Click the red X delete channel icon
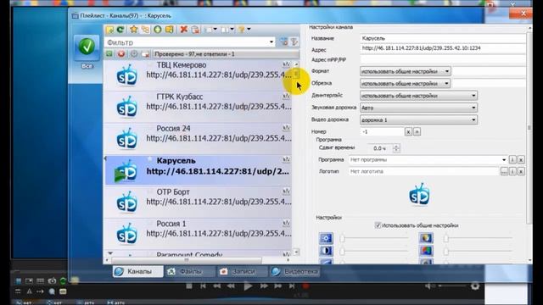This screenshot has height=305, width=543. click(184, 30)
